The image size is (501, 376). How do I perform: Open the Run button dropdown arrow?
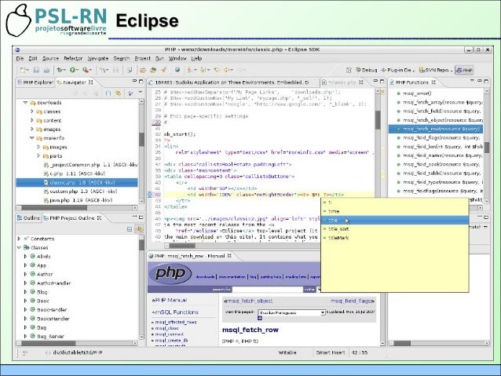click(x=78, y=70)
